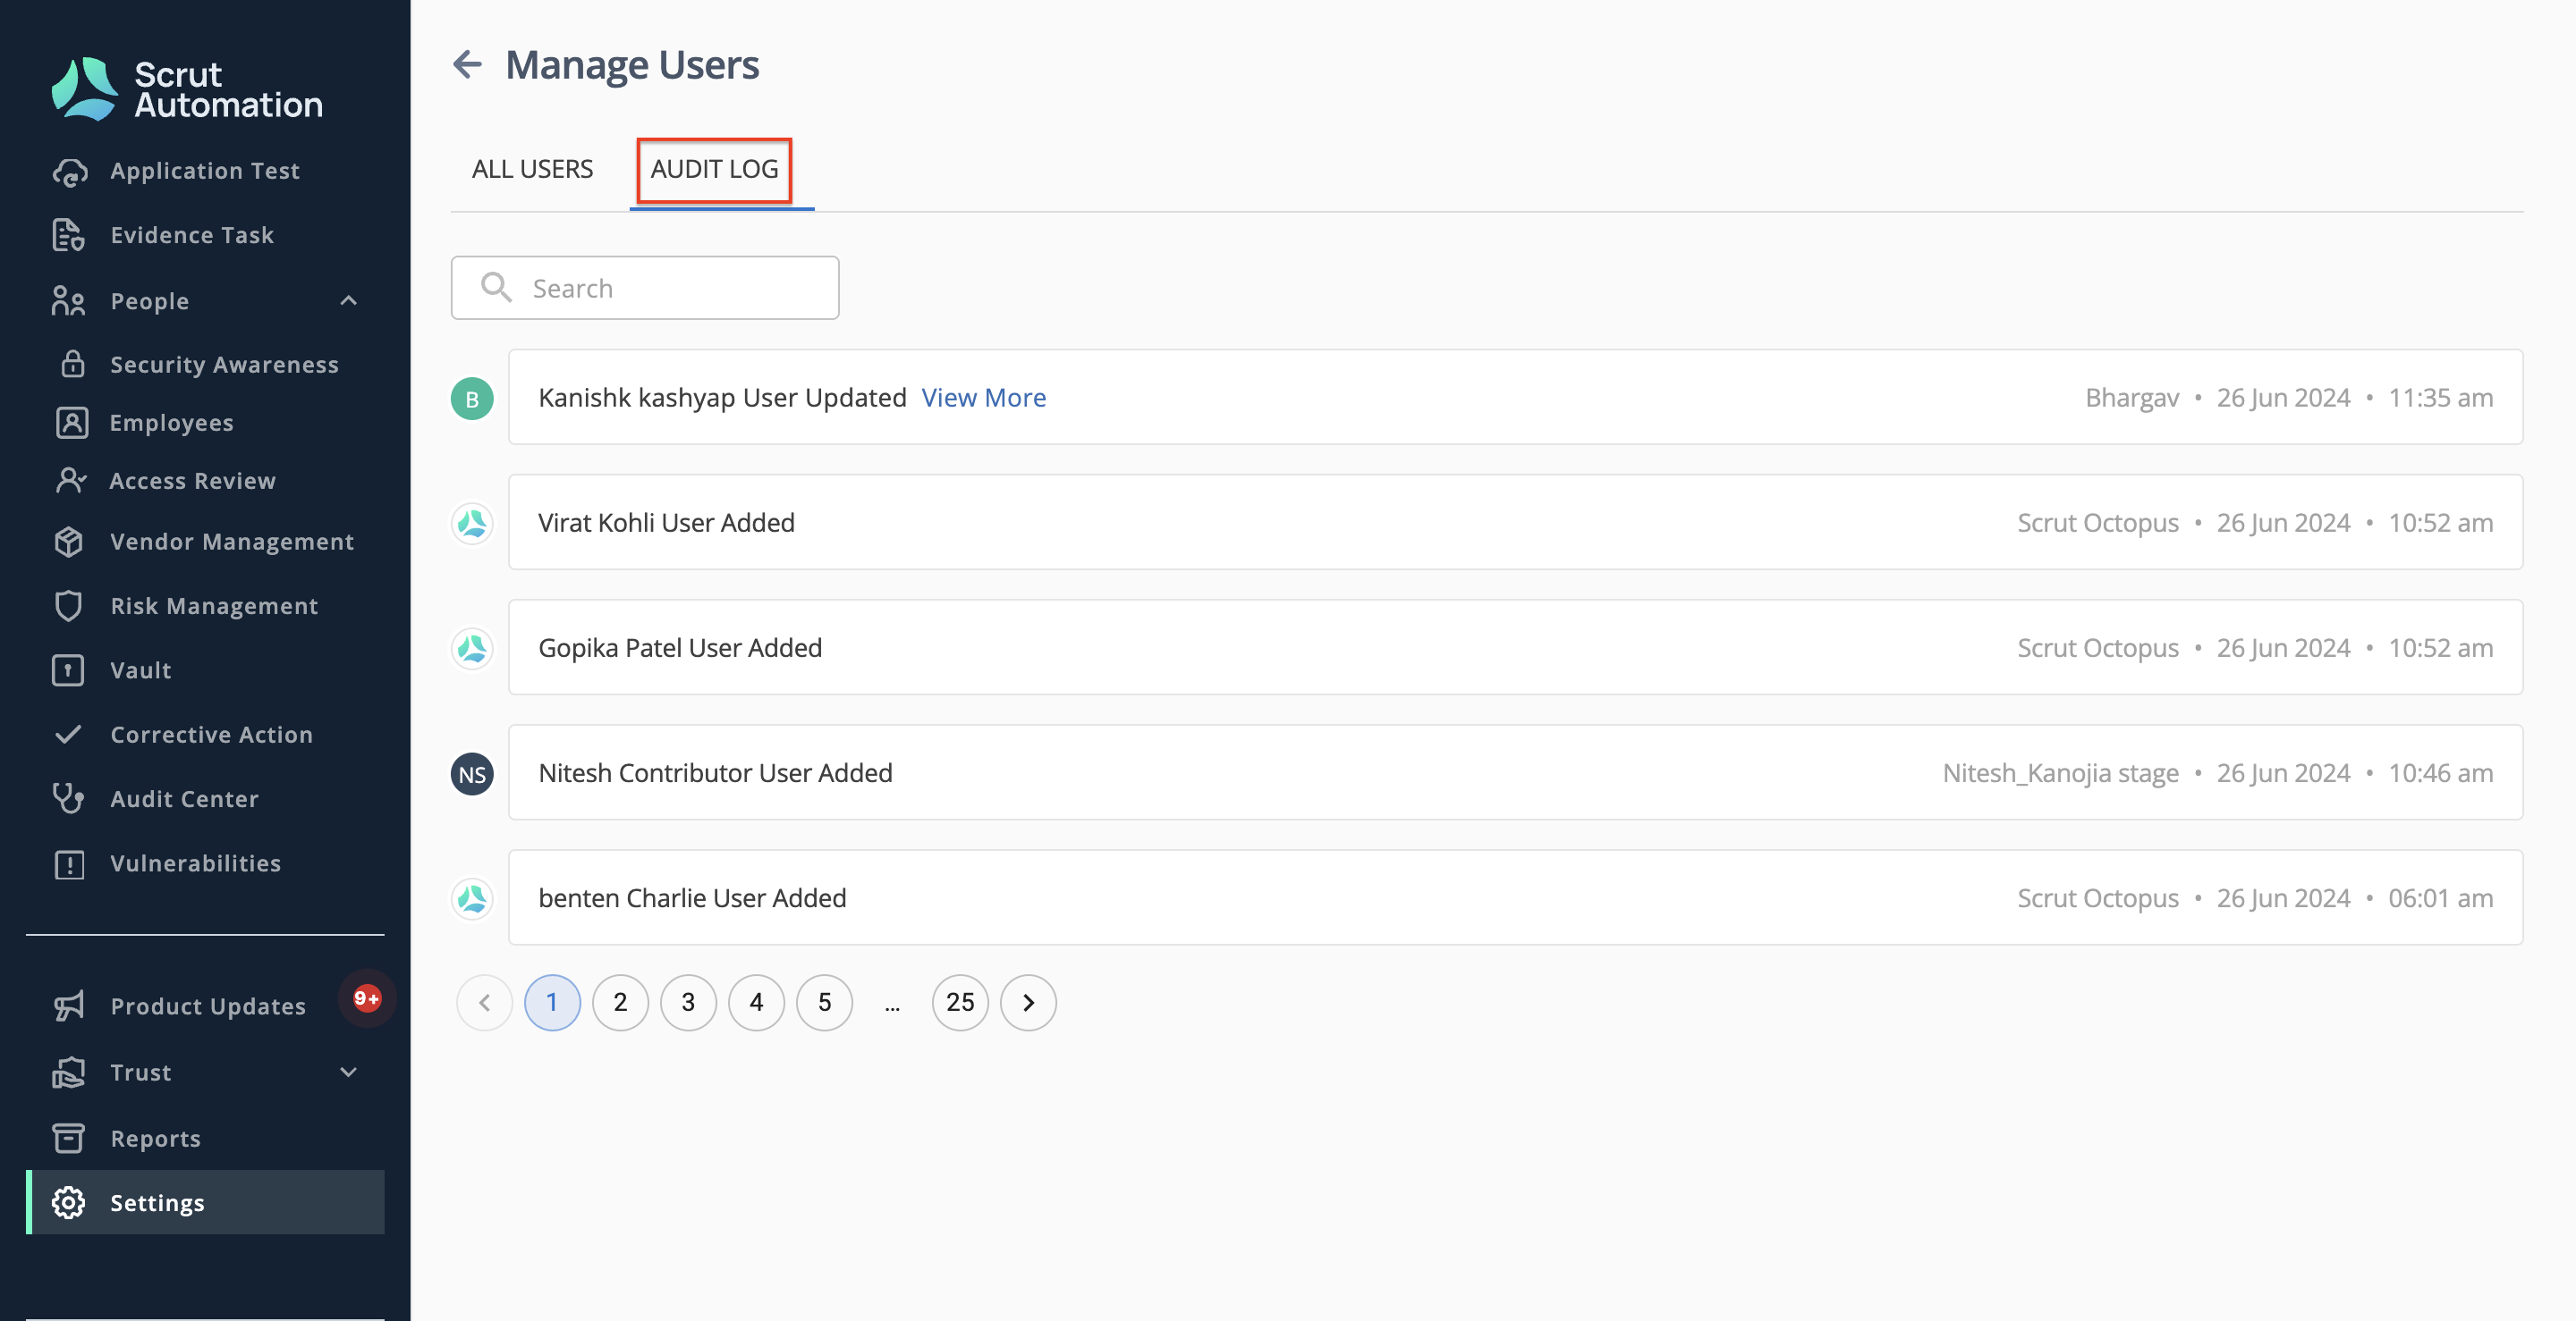Open Evidence Task from the sidebar

point(192,235)
